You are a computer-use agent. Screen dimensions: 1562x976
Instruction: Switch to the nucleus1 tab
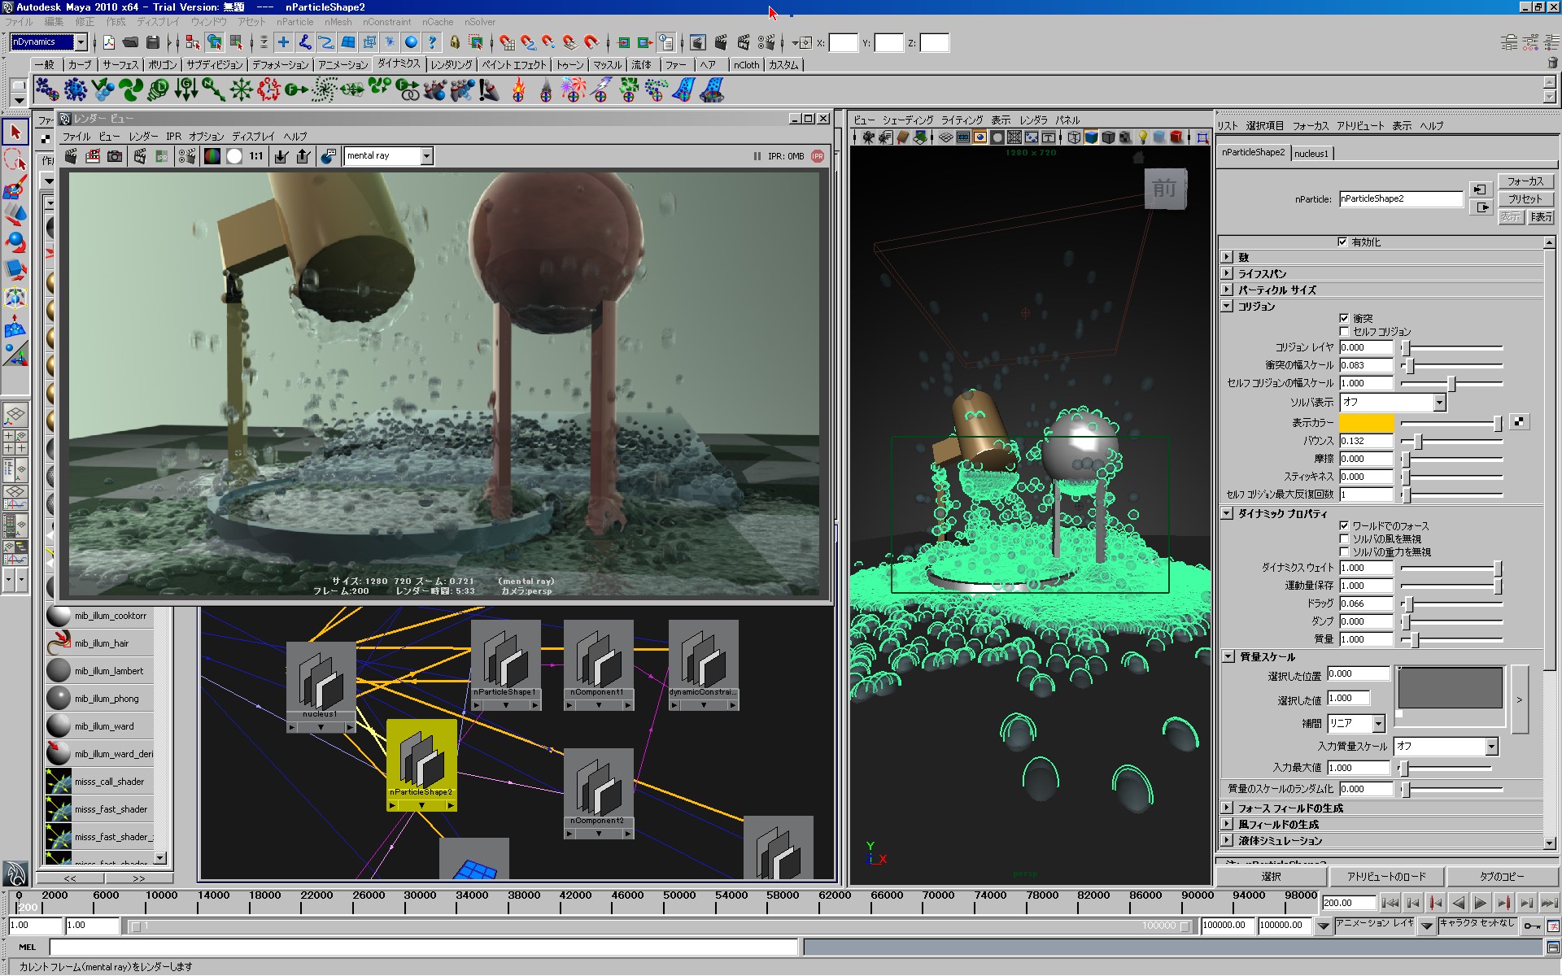pos(1311,153)
